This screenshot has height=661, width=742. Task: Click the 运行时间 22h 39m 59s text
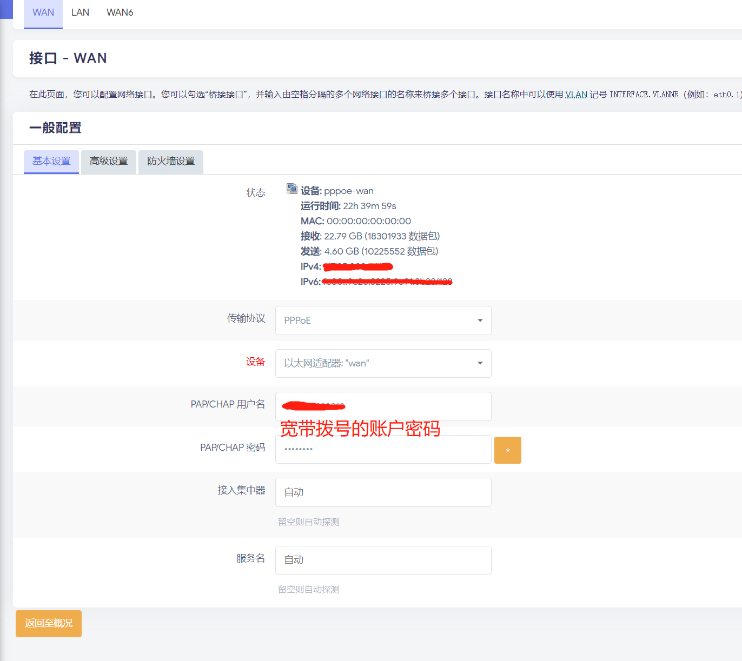point(348,206)
